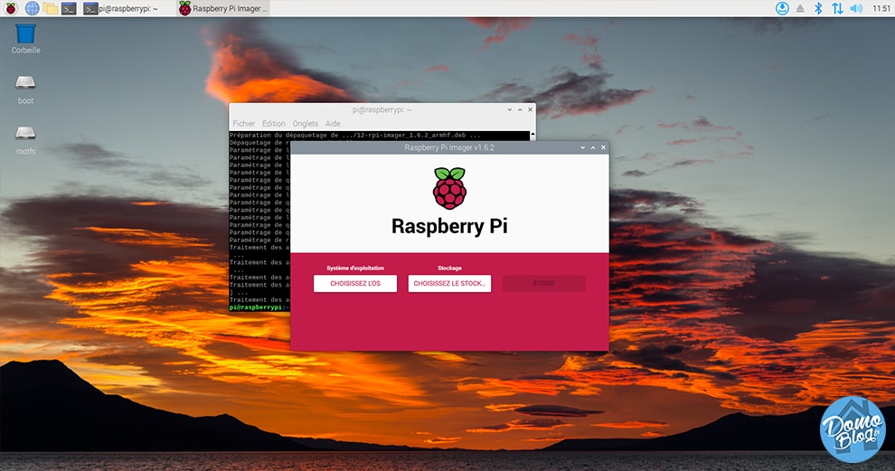Select the rootfs drive desktop icon

coord(25,140)
